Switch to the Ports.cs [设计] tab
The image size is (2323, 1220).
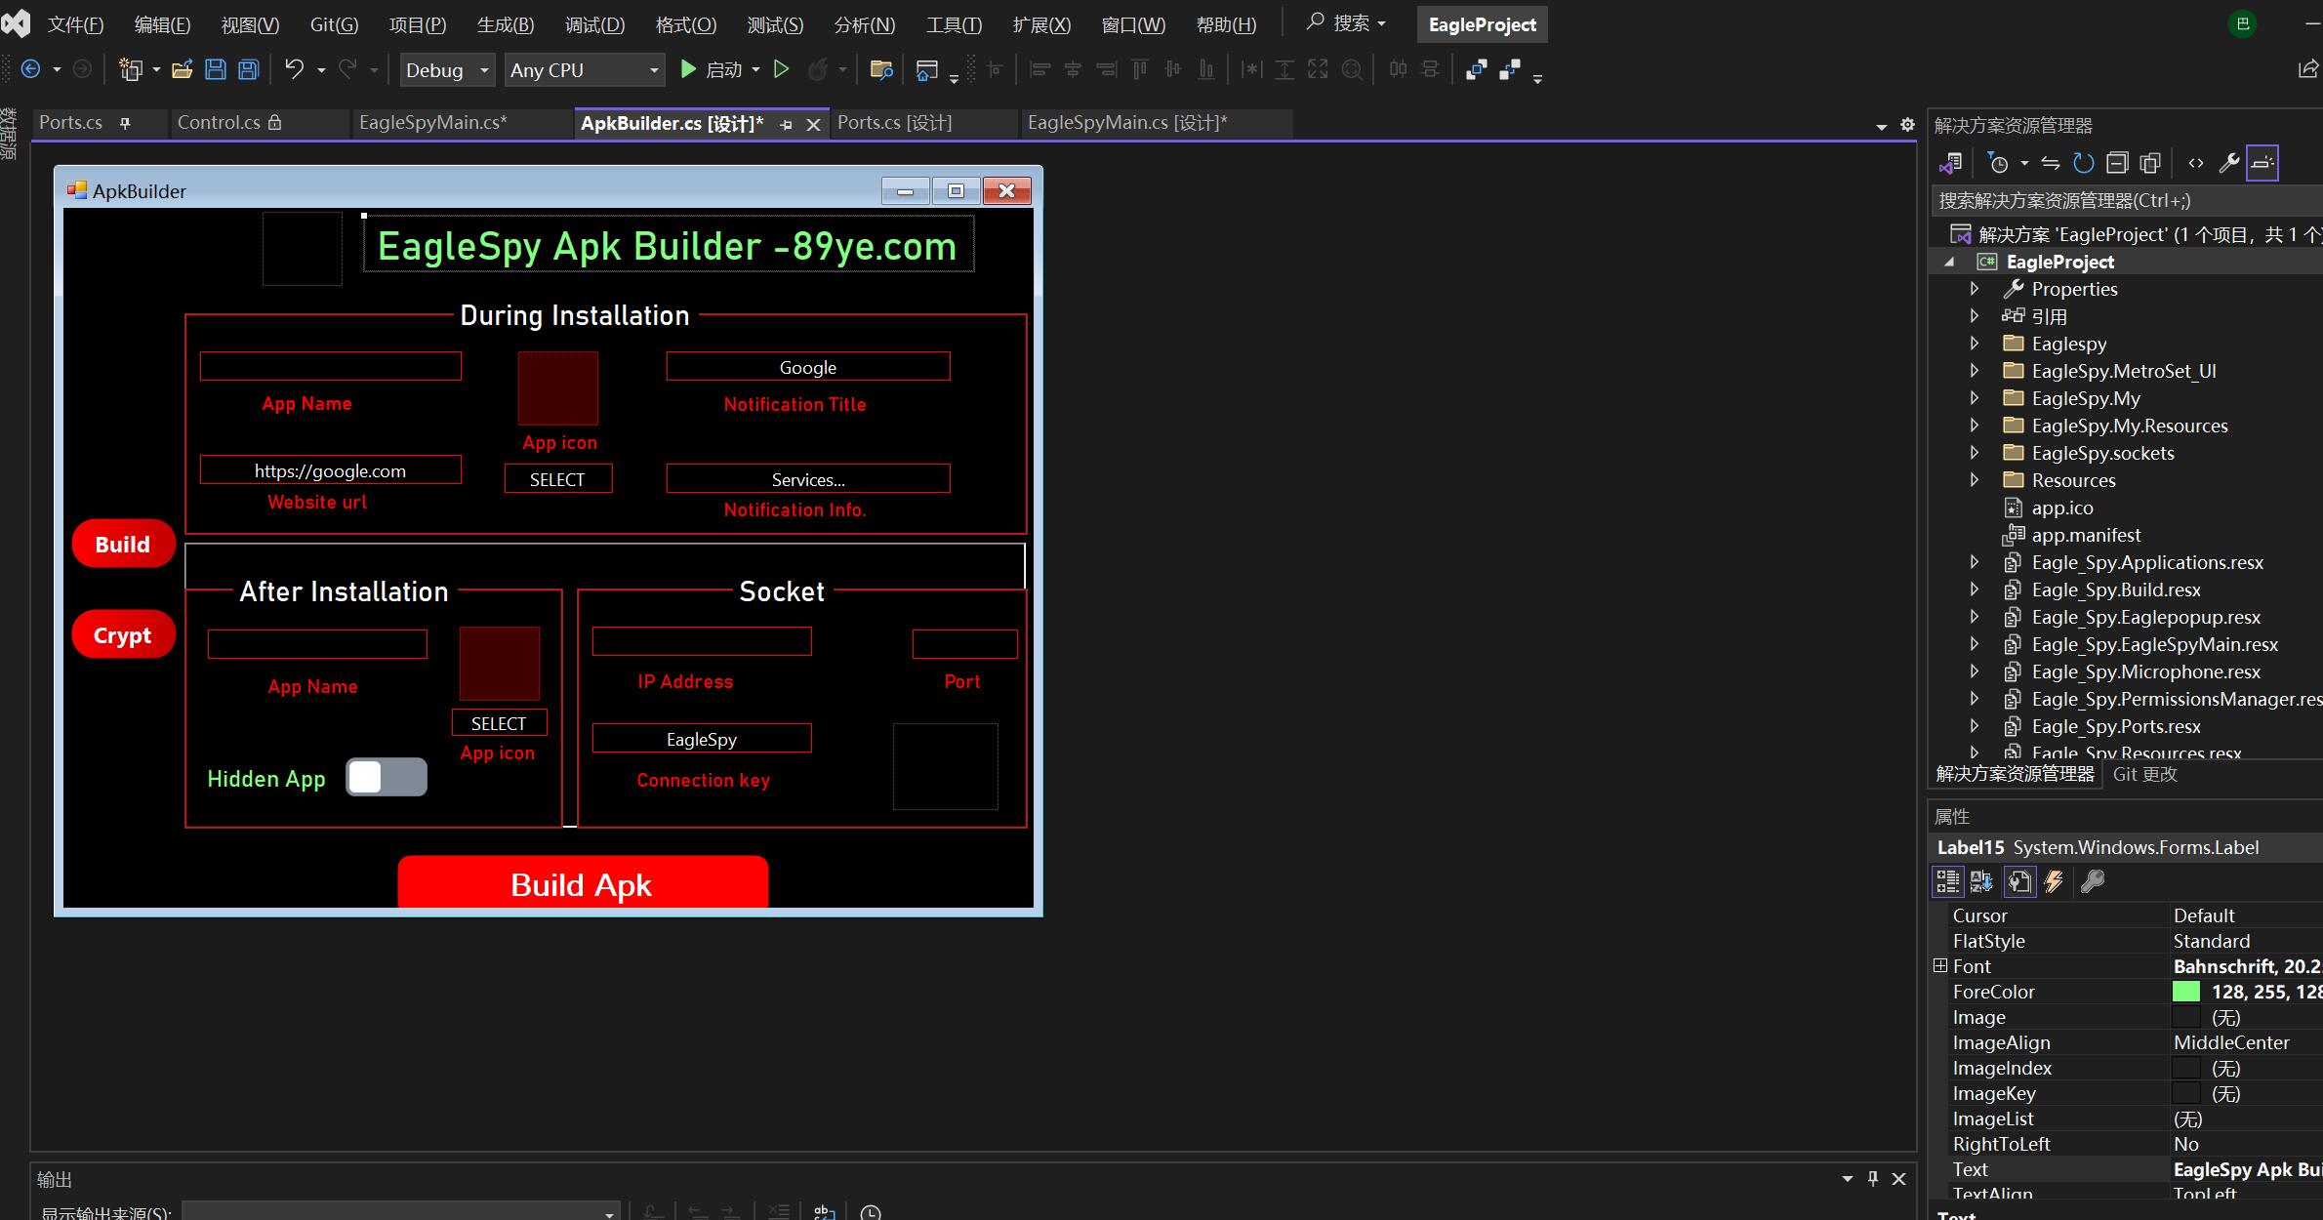pyautogui.click(x=894, y=123)
